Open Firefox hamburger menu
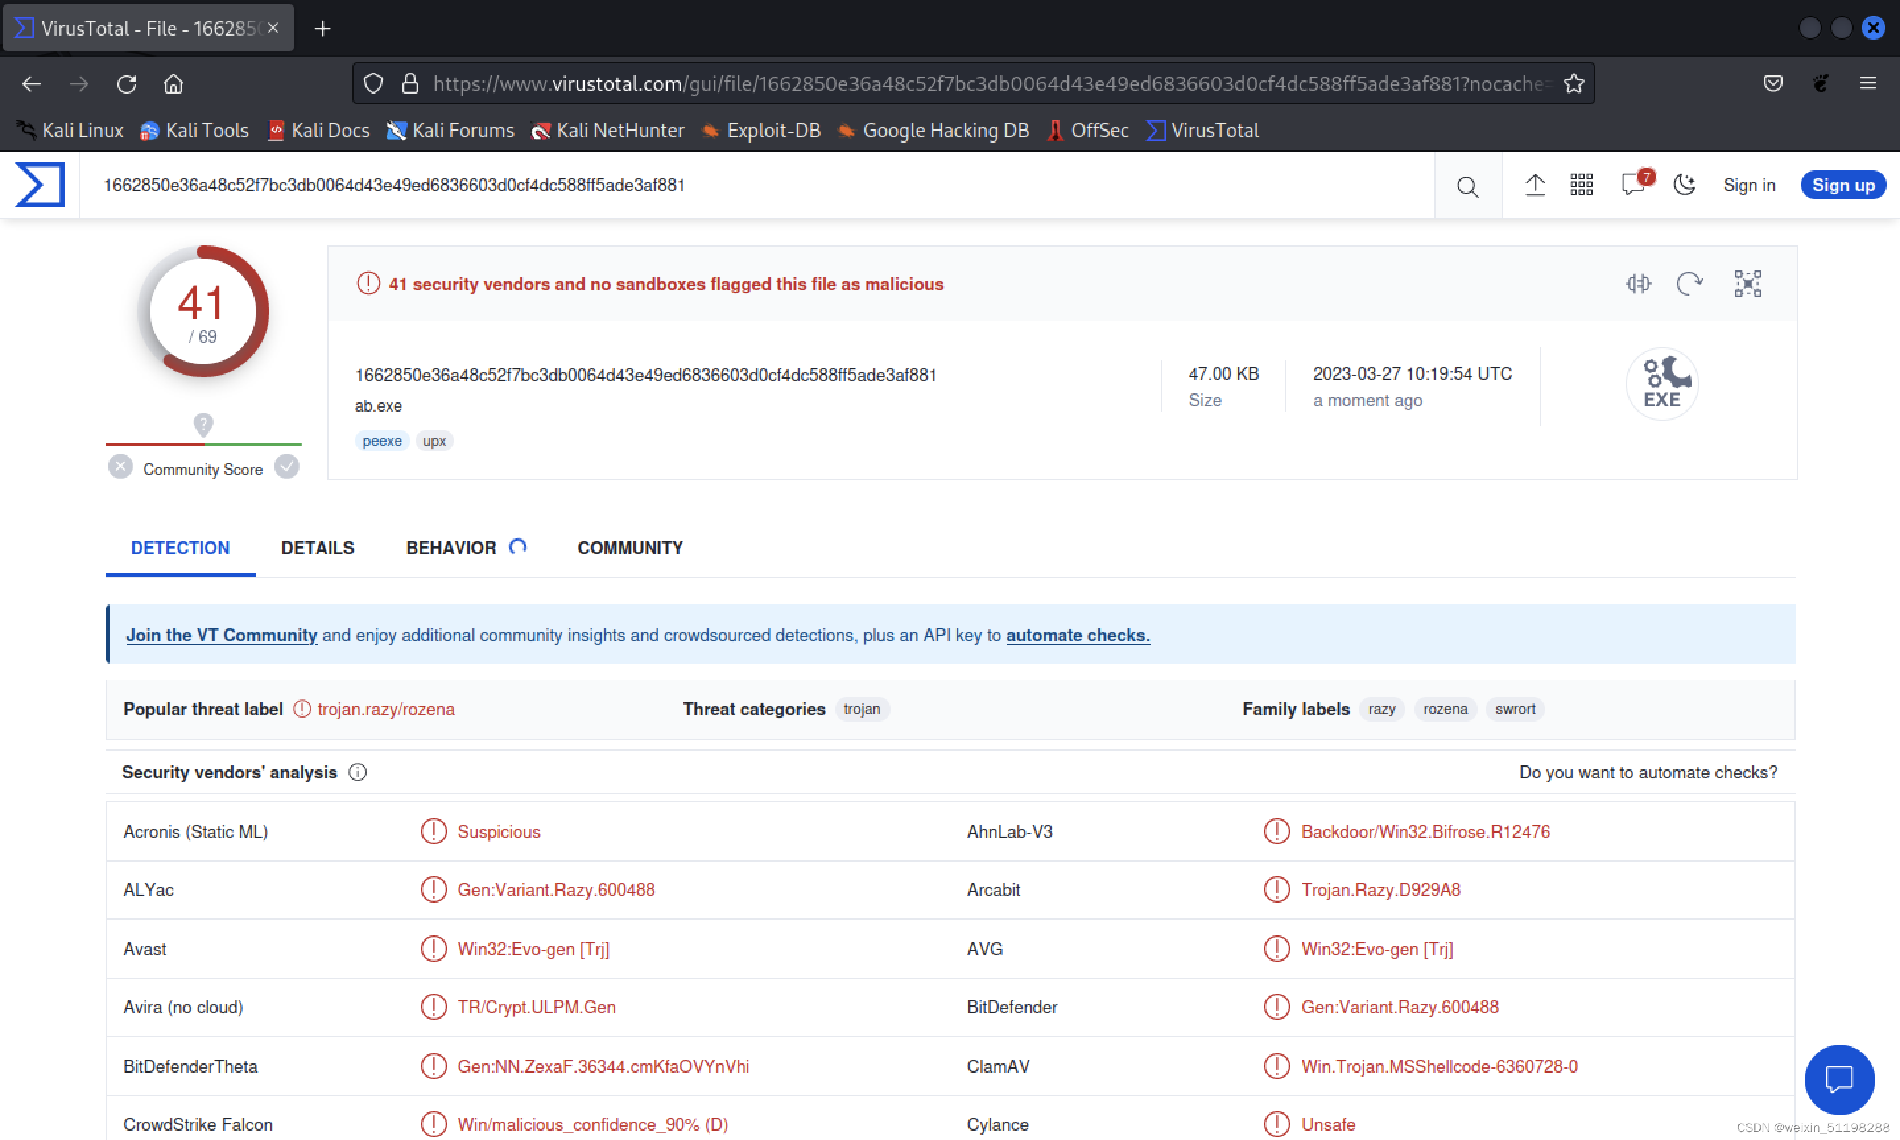Image resolution: width=1900 pixels, height=1140 pixels. pos(1868,83)
